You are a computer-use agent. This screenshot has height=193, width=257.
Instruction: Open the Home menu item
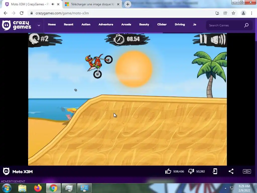(52, 24)
